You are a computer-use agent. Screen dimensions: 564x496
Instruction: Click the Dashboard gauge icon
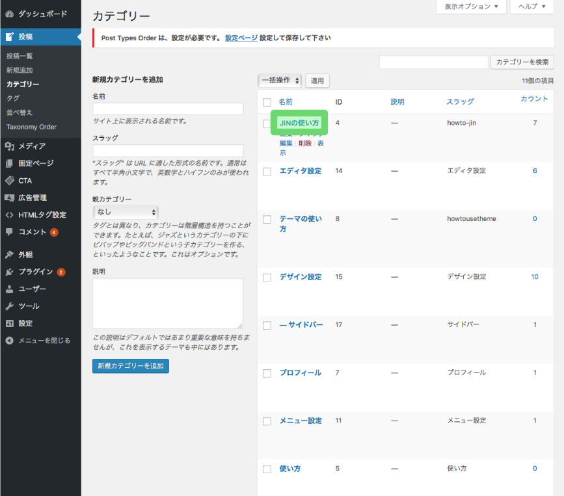[x=9, y=14]
